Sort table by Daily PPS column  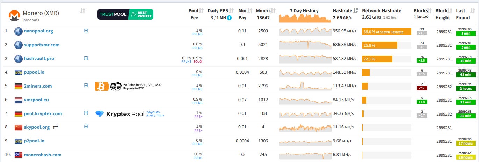(x=231, y=11)
